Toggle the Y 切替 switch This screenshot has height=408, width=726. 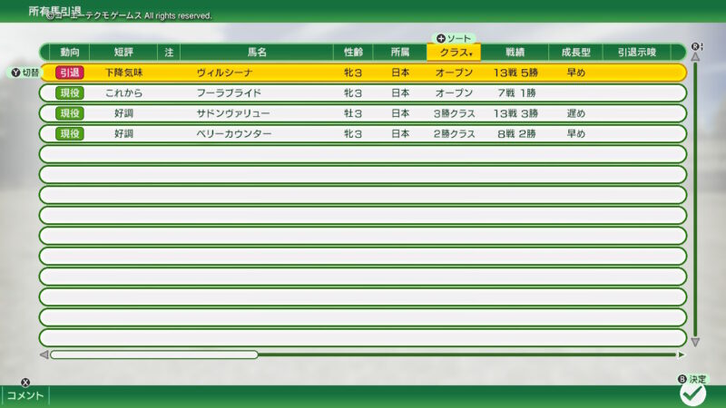click(x=25, y=72)
